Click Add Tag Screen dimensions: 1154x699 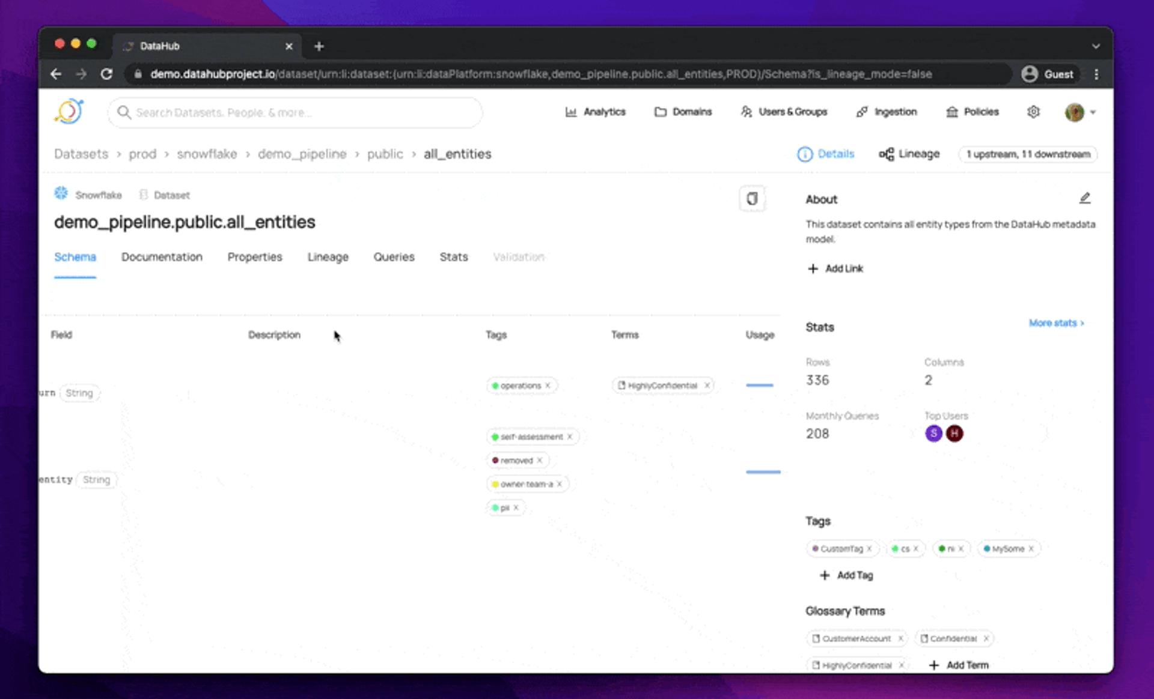tap(846, 575)
